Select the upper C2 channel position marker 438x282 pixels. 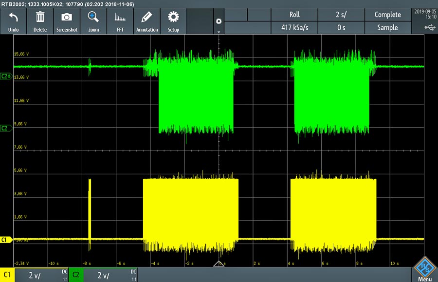6,76
